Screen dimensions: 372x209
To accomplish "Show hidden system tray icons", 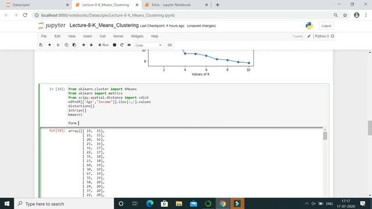I will point(306,204).
